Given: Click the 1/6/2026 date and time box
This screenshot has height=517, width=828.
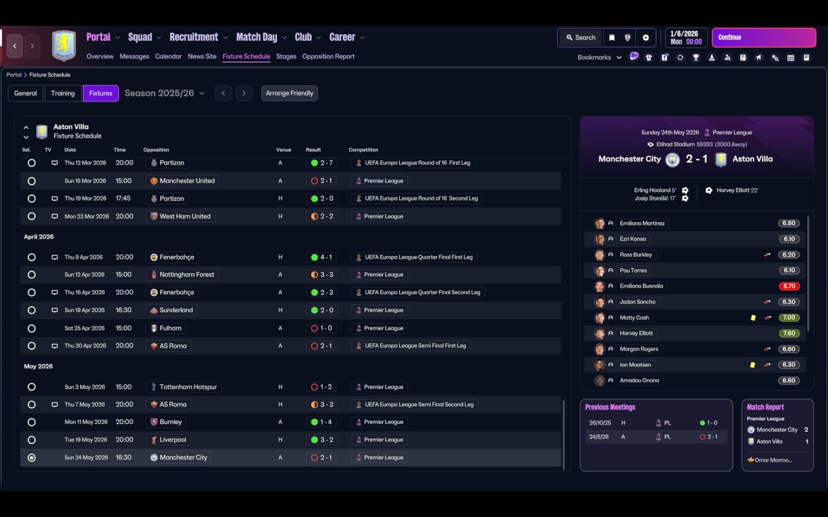Looking at the screenshot, I should pyautogui.click(x=686, y=37).
